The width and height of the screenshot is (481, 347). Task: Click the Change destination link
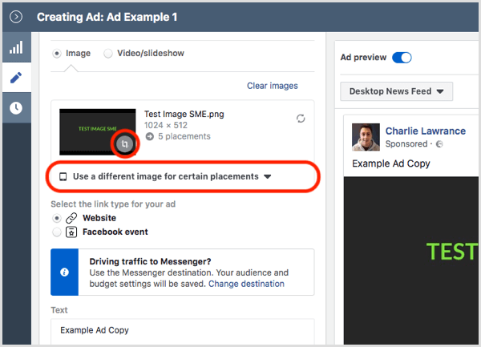coord(246,284)
